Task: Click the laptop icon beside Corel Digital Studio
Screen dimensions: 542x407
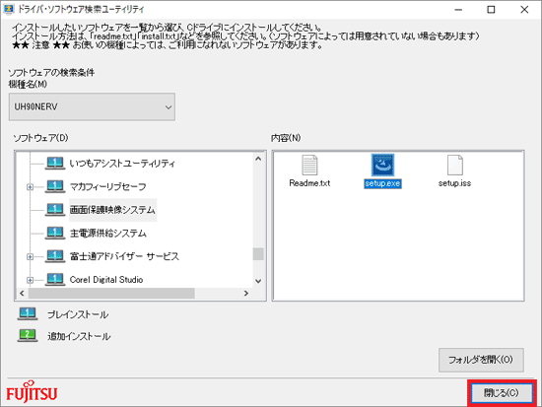Action: (55, 279)
